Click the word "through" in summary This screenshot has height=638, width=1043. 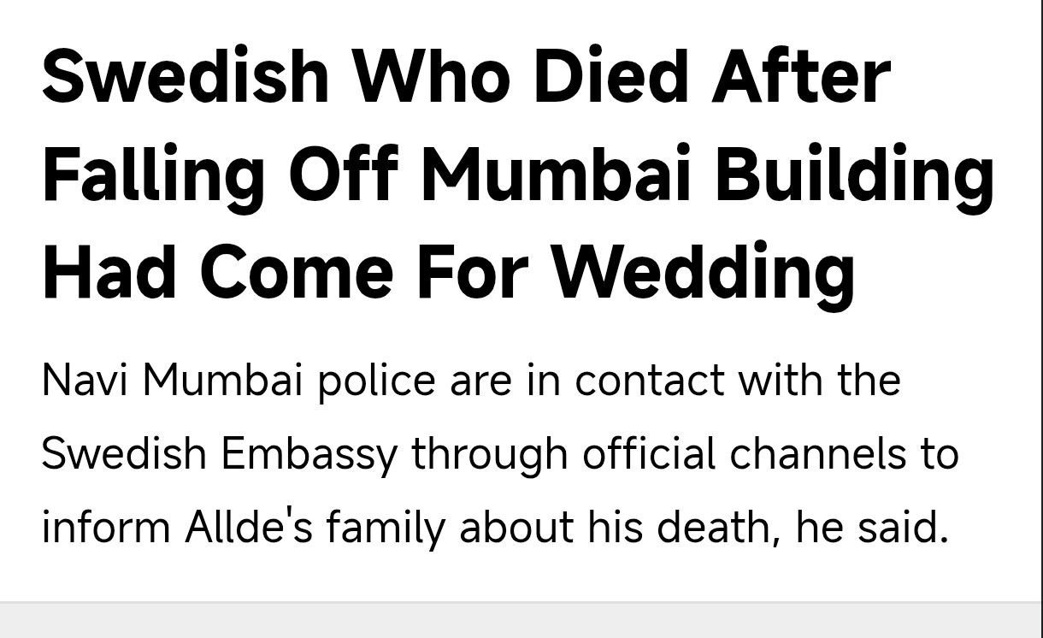[489, 454]
